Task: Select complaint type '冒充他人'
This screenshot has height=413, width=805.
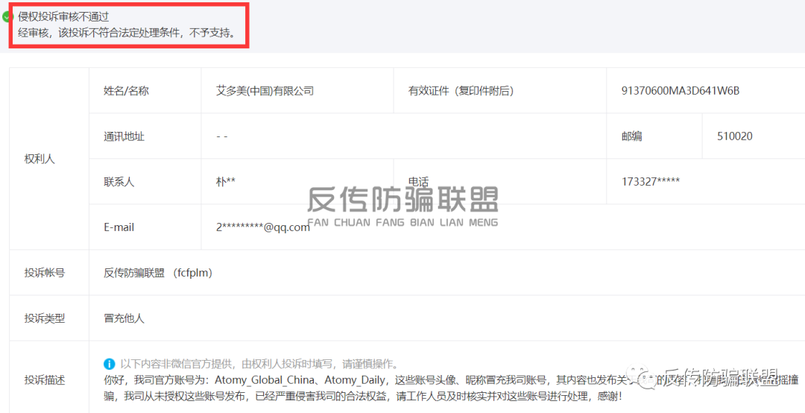Action: (x=124, y=318)
